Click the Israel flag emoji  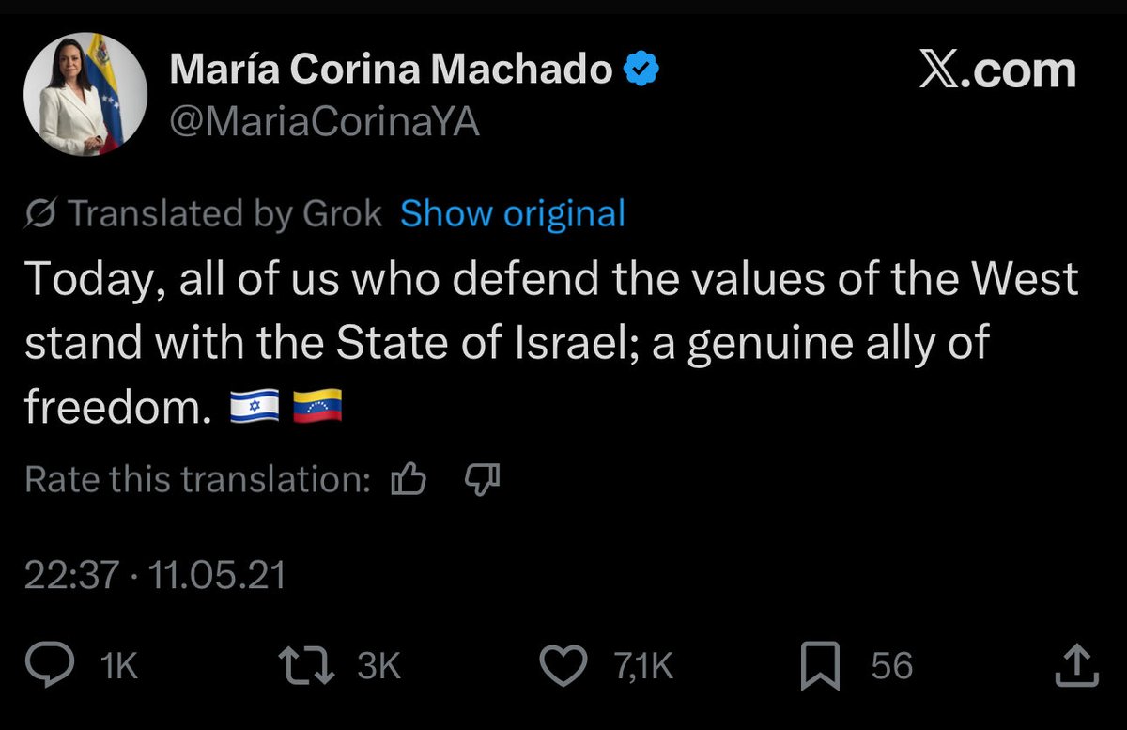pos(254,408)
